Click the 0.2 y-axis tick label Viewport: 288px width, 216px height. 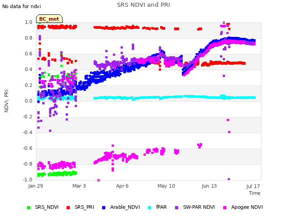[28, 85]
